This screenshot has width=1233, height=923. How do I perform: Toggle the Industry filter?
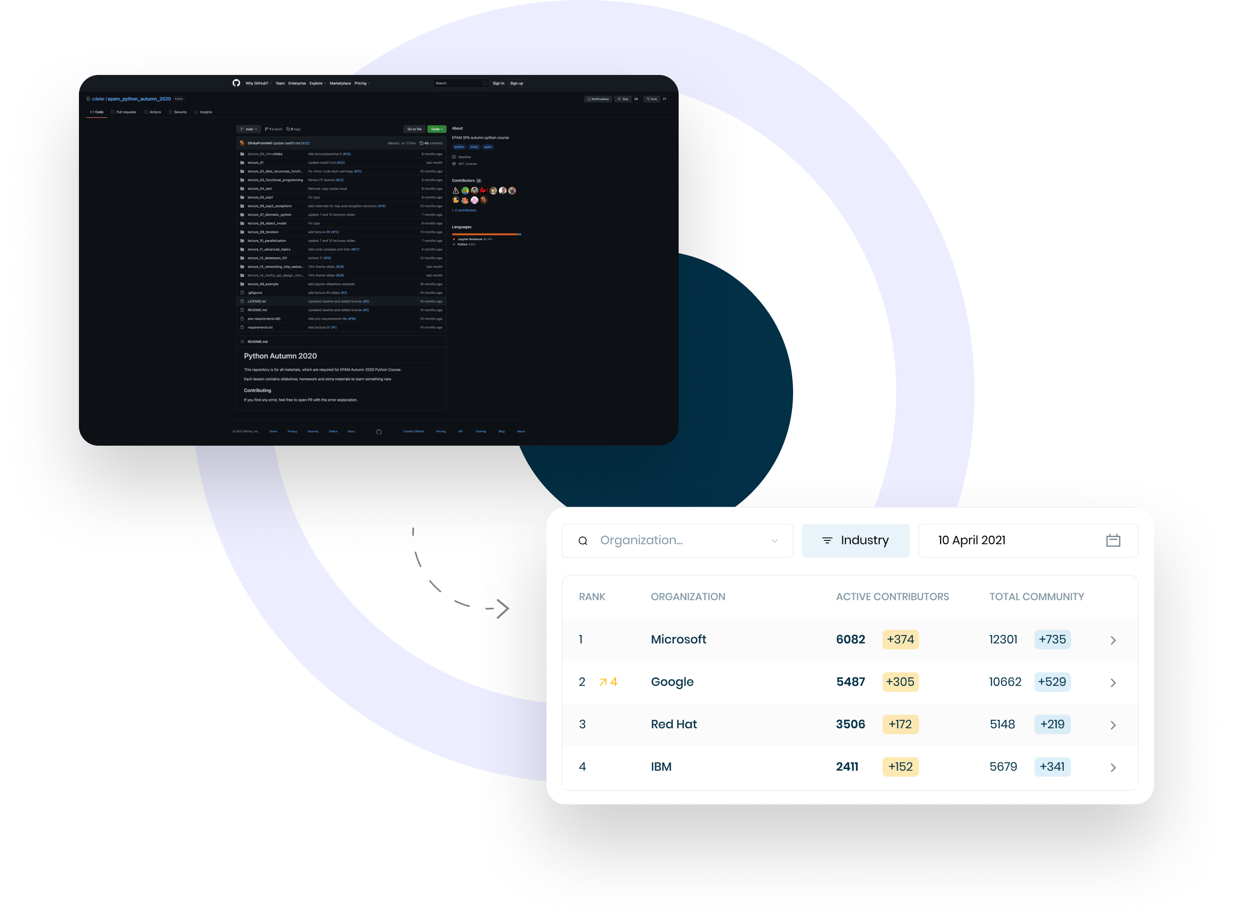point(856,540)
